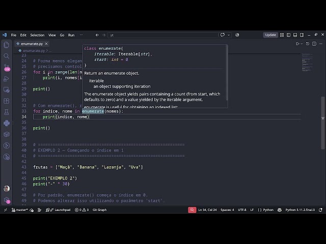This screenshot has height=244, width=326.
Task: Open the Selection menu
Action: pos(37,35)
